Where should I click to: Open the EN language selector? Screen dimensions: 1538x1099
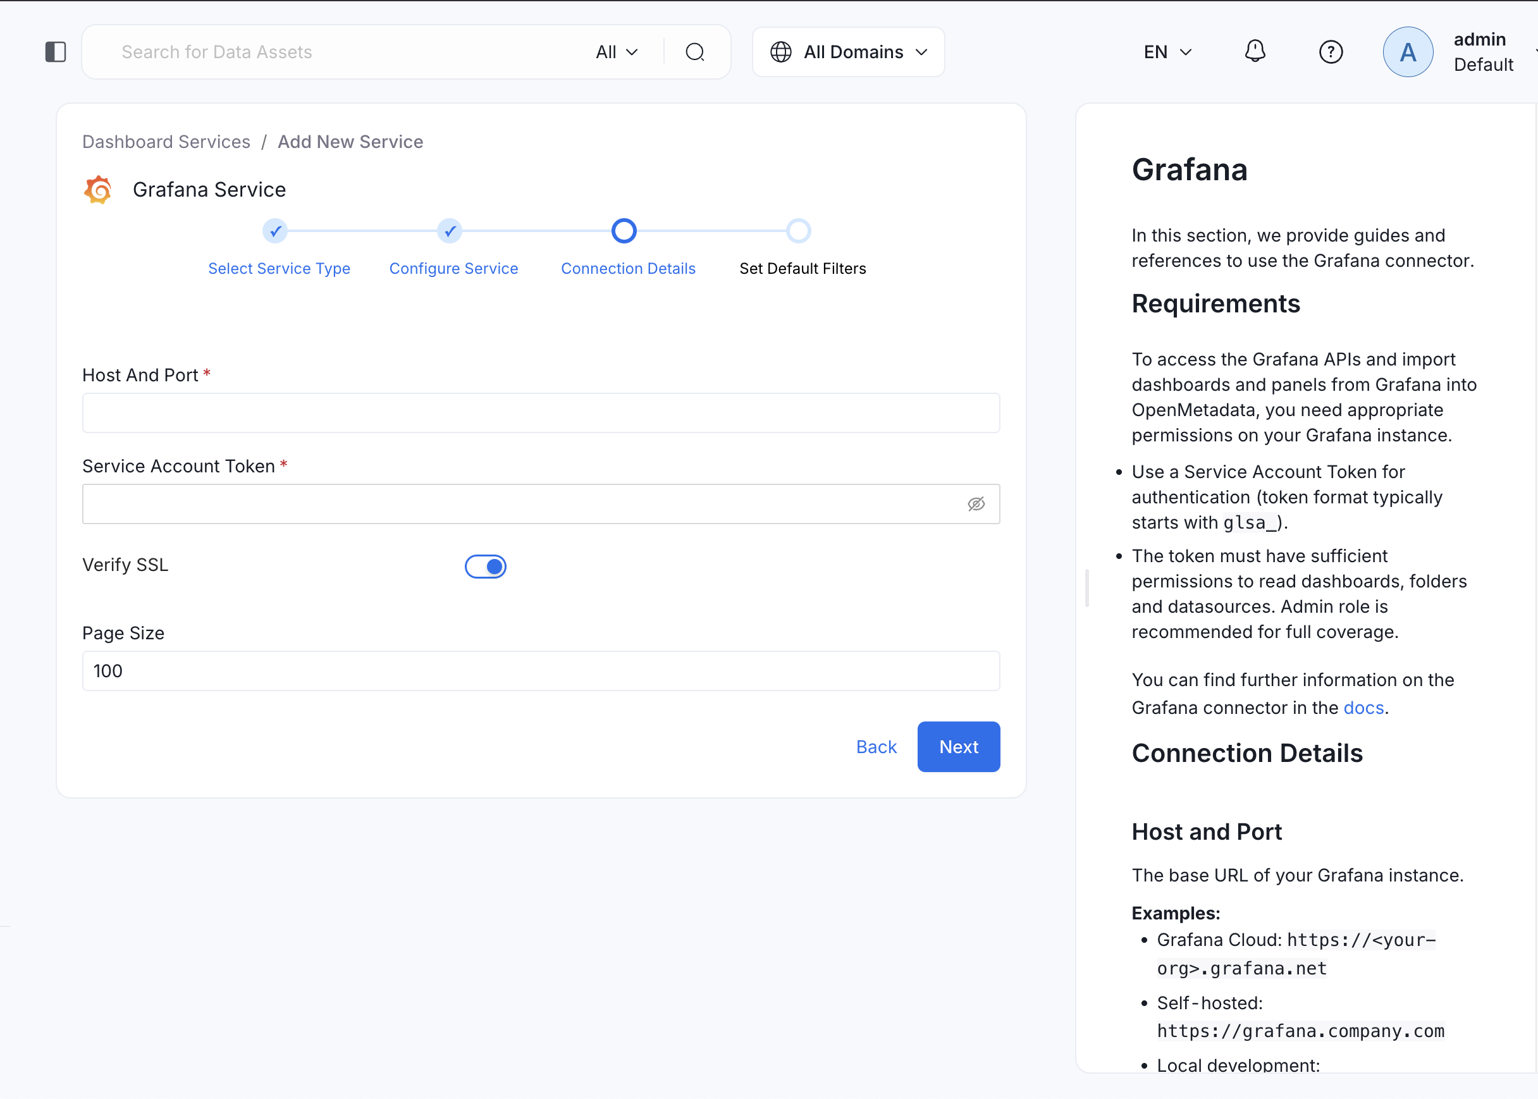(1167, 51)
